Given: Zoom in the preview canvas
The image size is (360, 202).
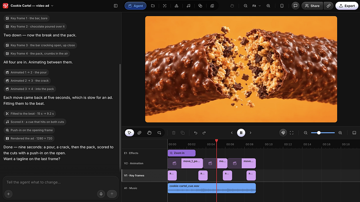Looking at the screenshot, I should click(268, 6).
